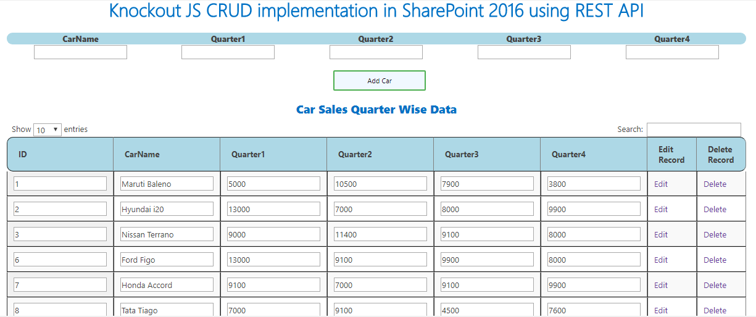Image resolution: width=756 pixels, height=317 pixels.
Task: Click Nissan Terrano Quarter1 value 9000
Action: click(x=273, y=234)
